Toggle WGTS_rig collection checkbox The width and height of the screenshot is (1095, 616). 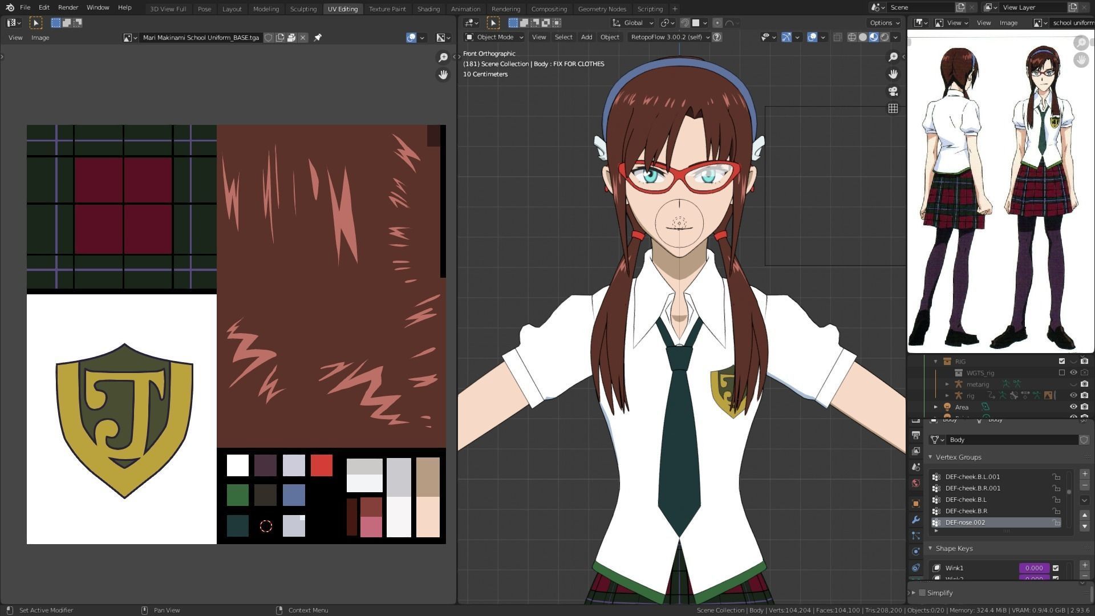click(1062, 373)
